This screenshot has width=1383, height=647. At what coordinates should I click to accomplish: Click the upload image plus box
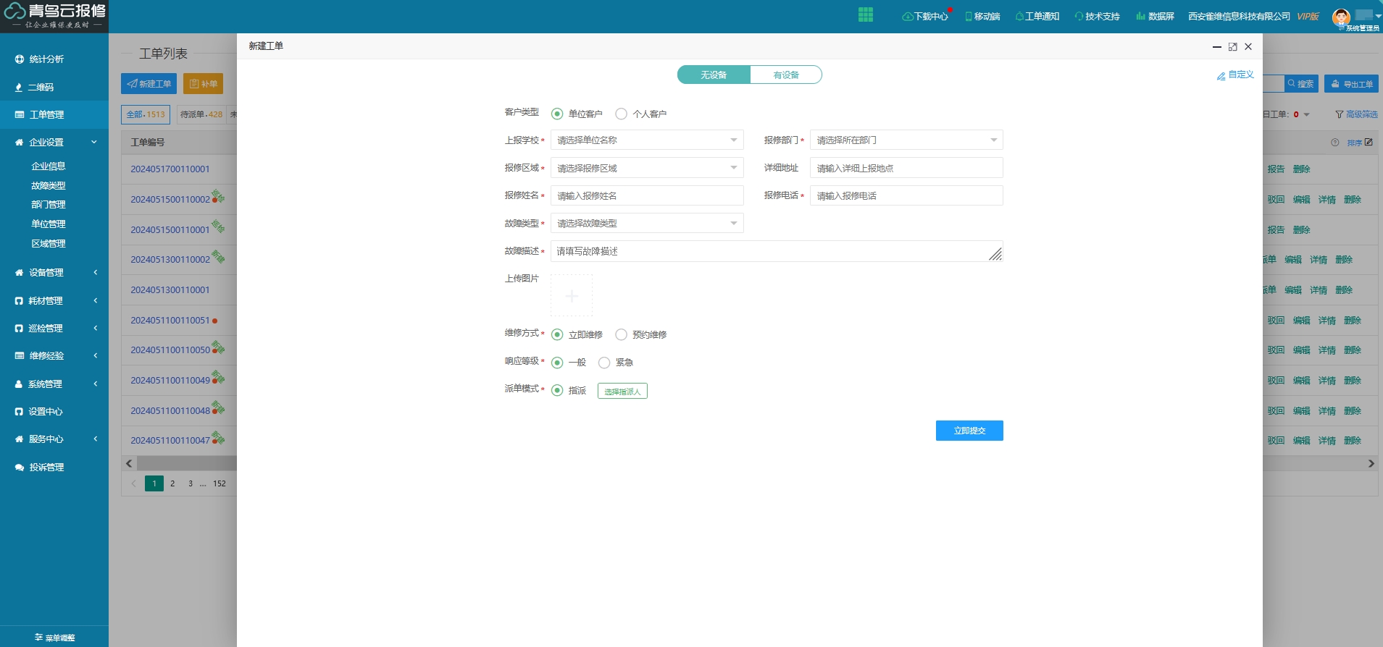click(x=572, y=295)
